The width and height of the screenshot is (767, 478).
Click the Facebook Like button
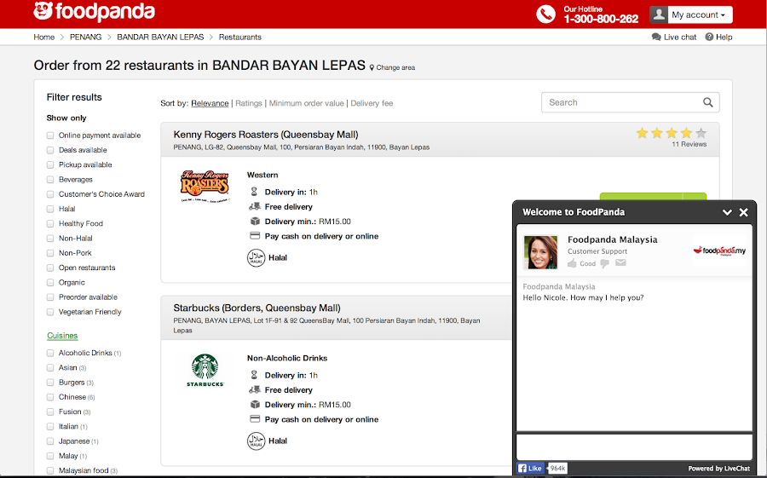pos(530,469)
